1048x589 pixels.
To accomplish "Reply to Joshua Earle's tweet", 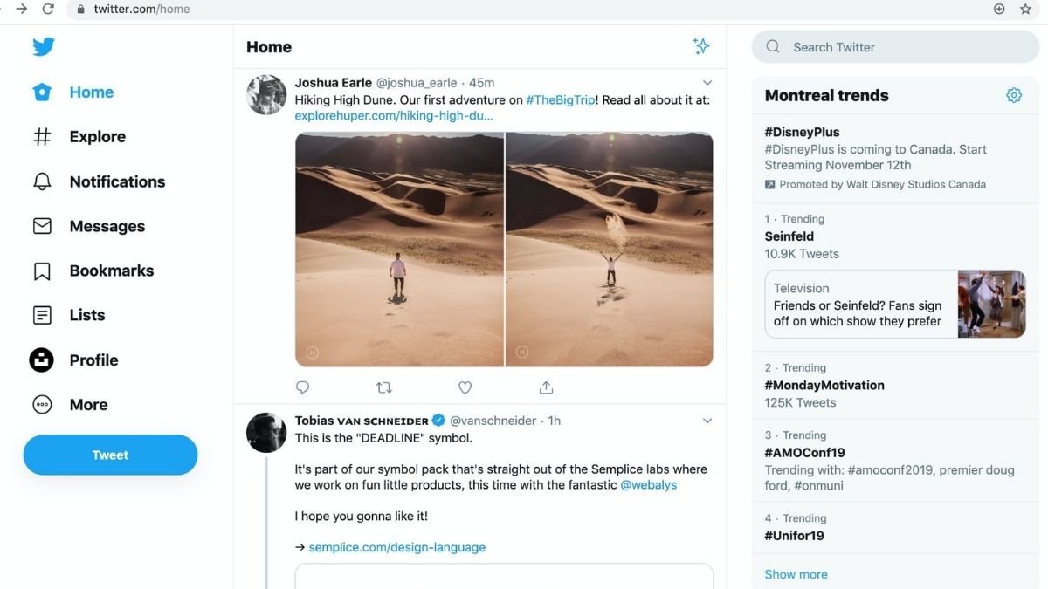I will click(303, 387).
